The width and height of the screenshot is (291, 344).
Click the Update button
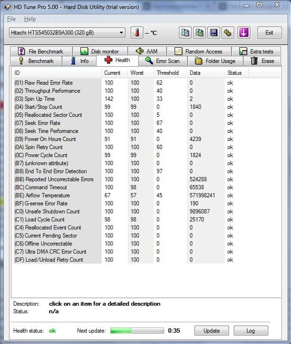tap(212, 331)
